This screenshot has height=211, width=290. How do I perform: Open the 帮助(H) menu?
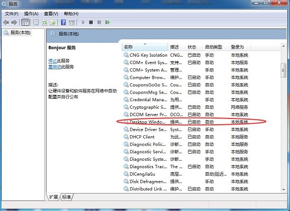click(x=71, y=14)
